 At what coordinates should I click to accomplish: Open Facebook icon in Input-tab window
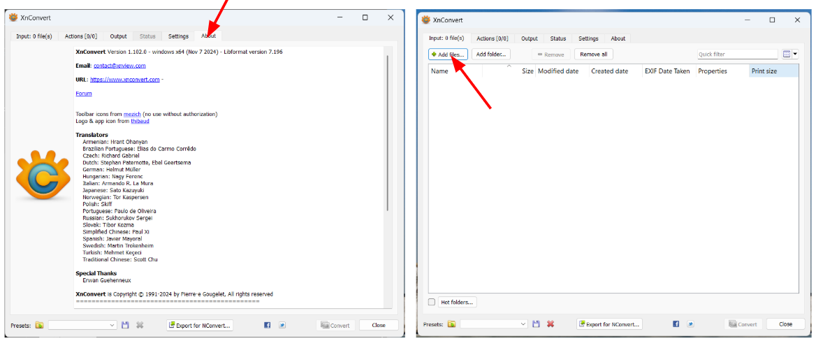[676, 324]
